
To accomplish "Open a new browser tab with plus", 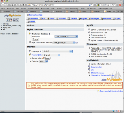I will coord(118,11).
